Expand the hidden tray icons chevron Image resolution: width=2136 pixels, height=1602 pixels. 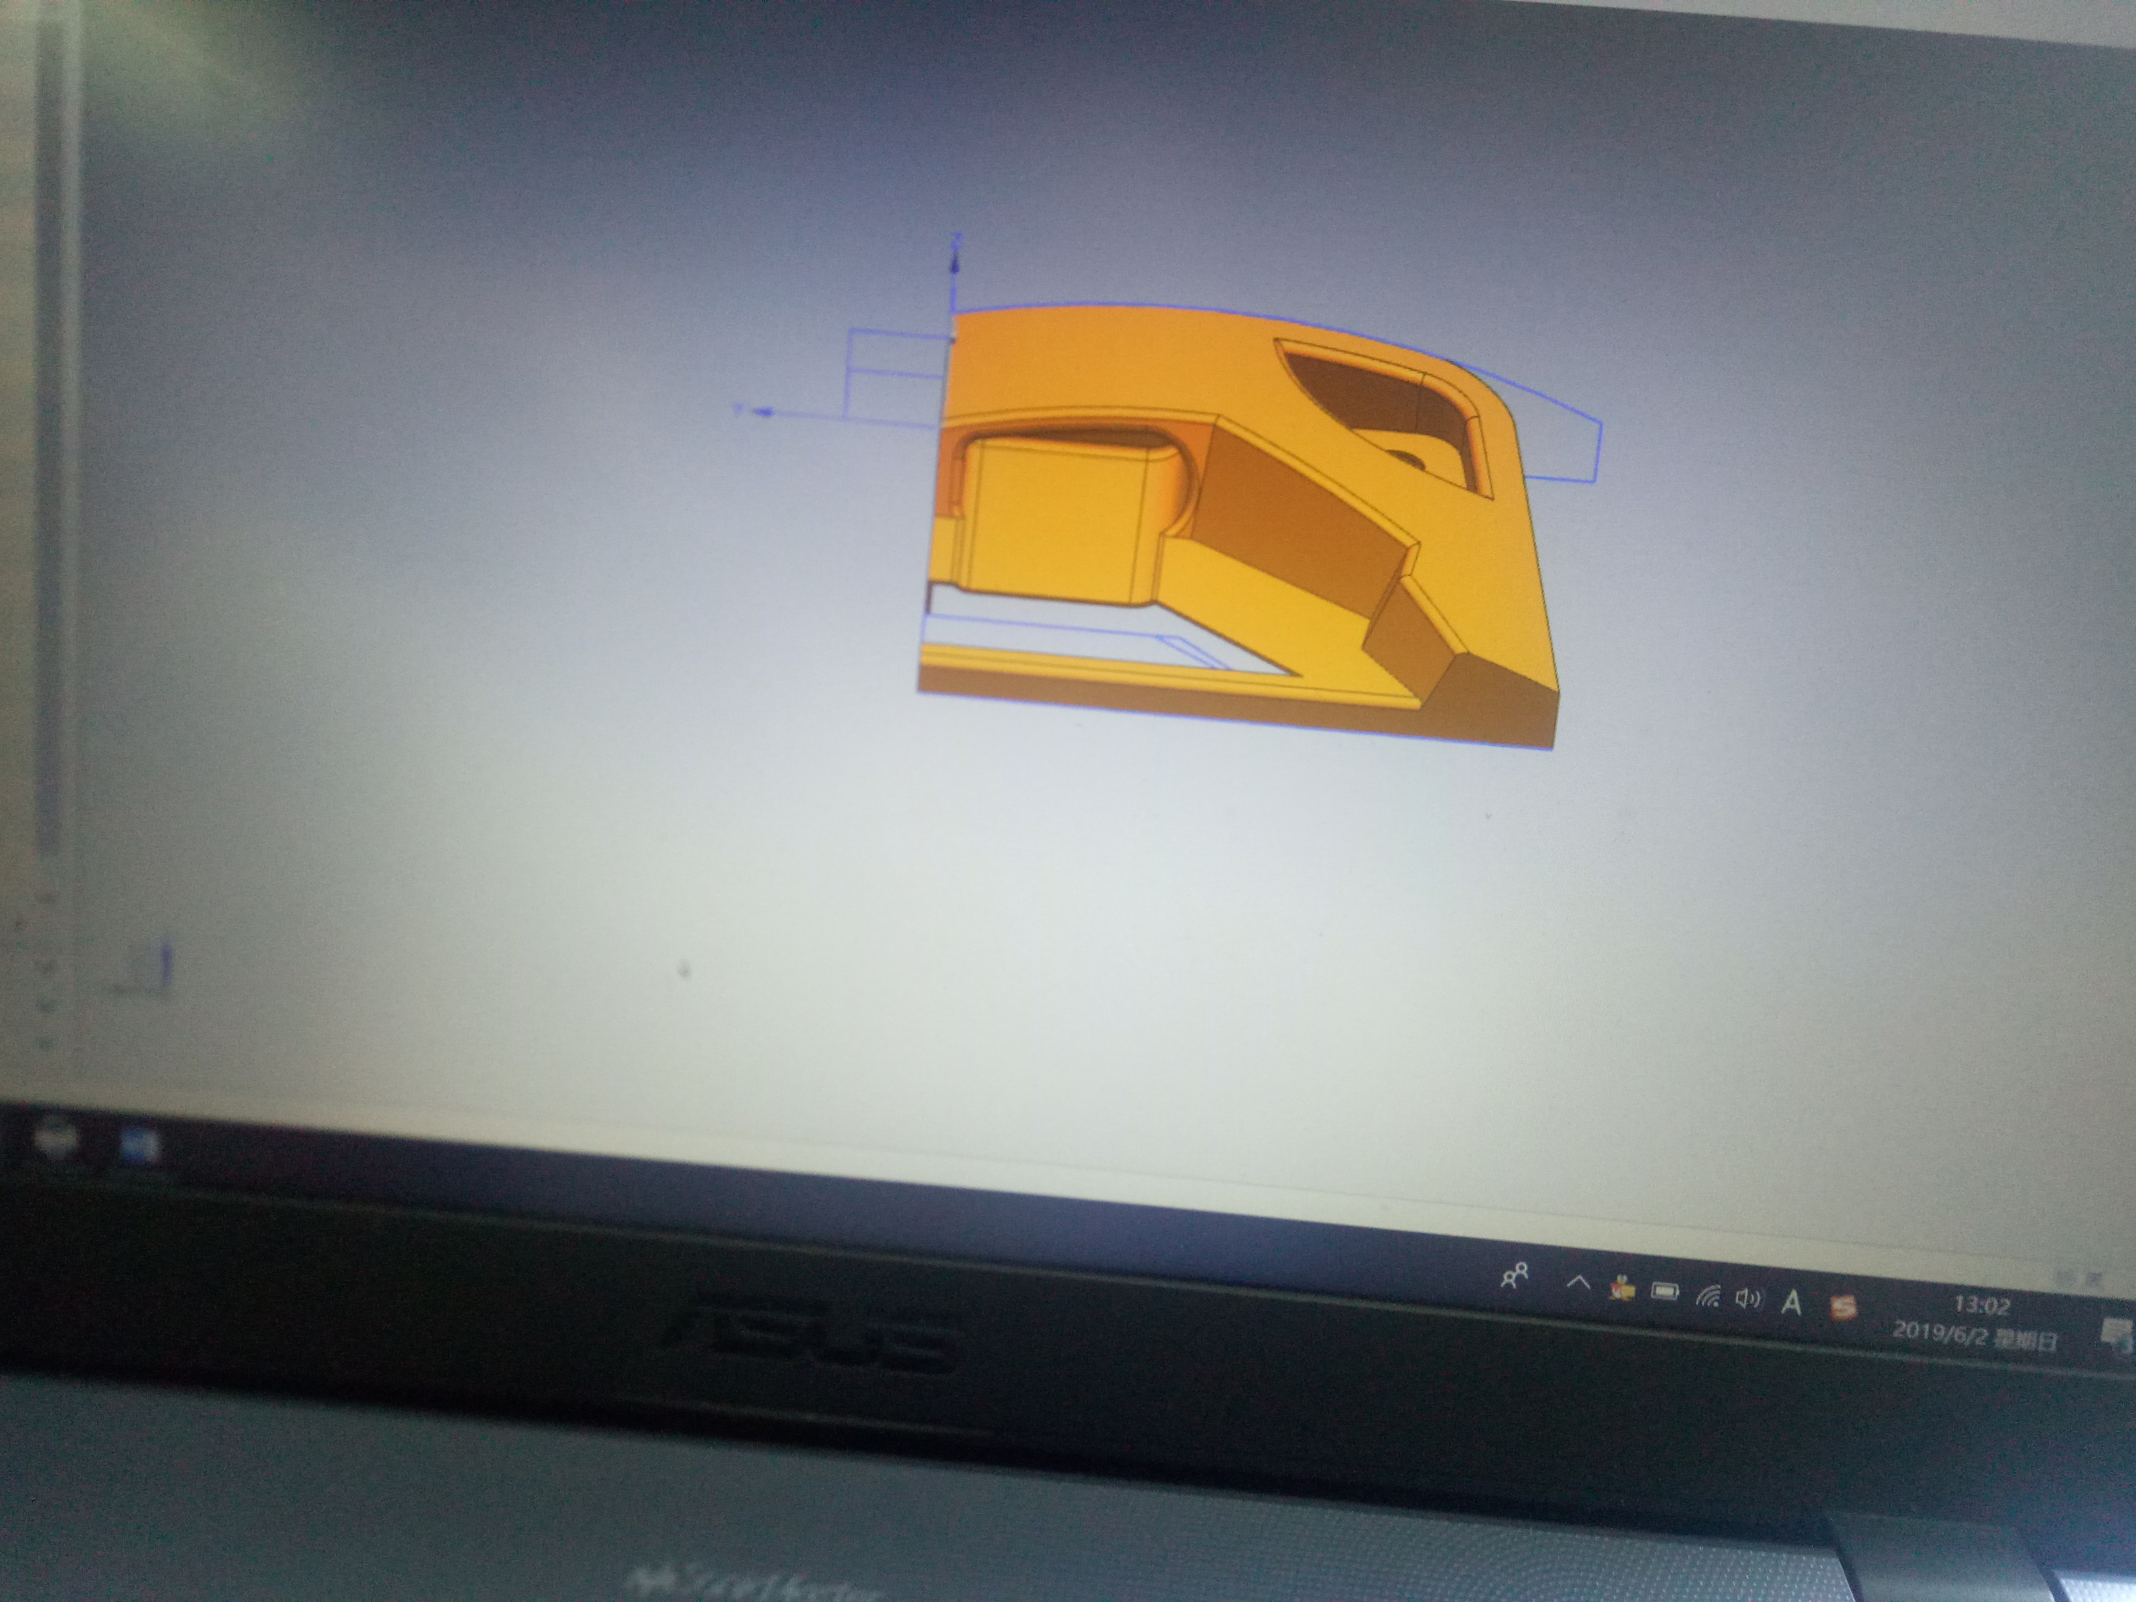point(1578,1283)
